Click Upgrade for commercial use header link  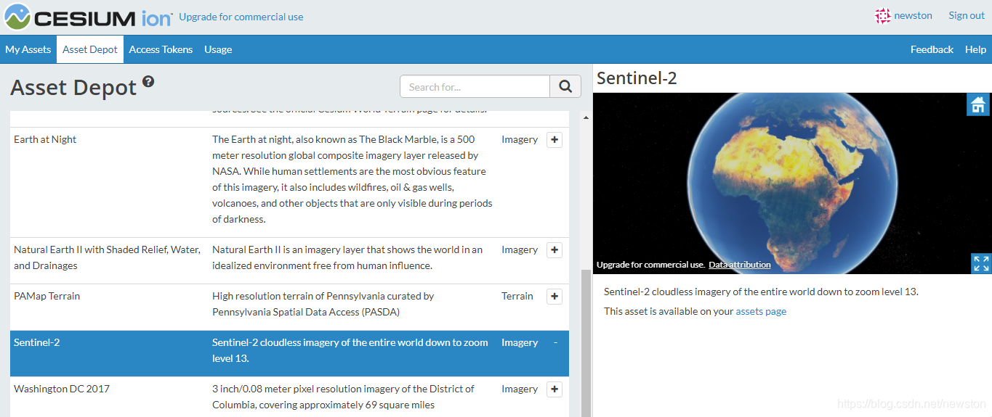[241, 17]
